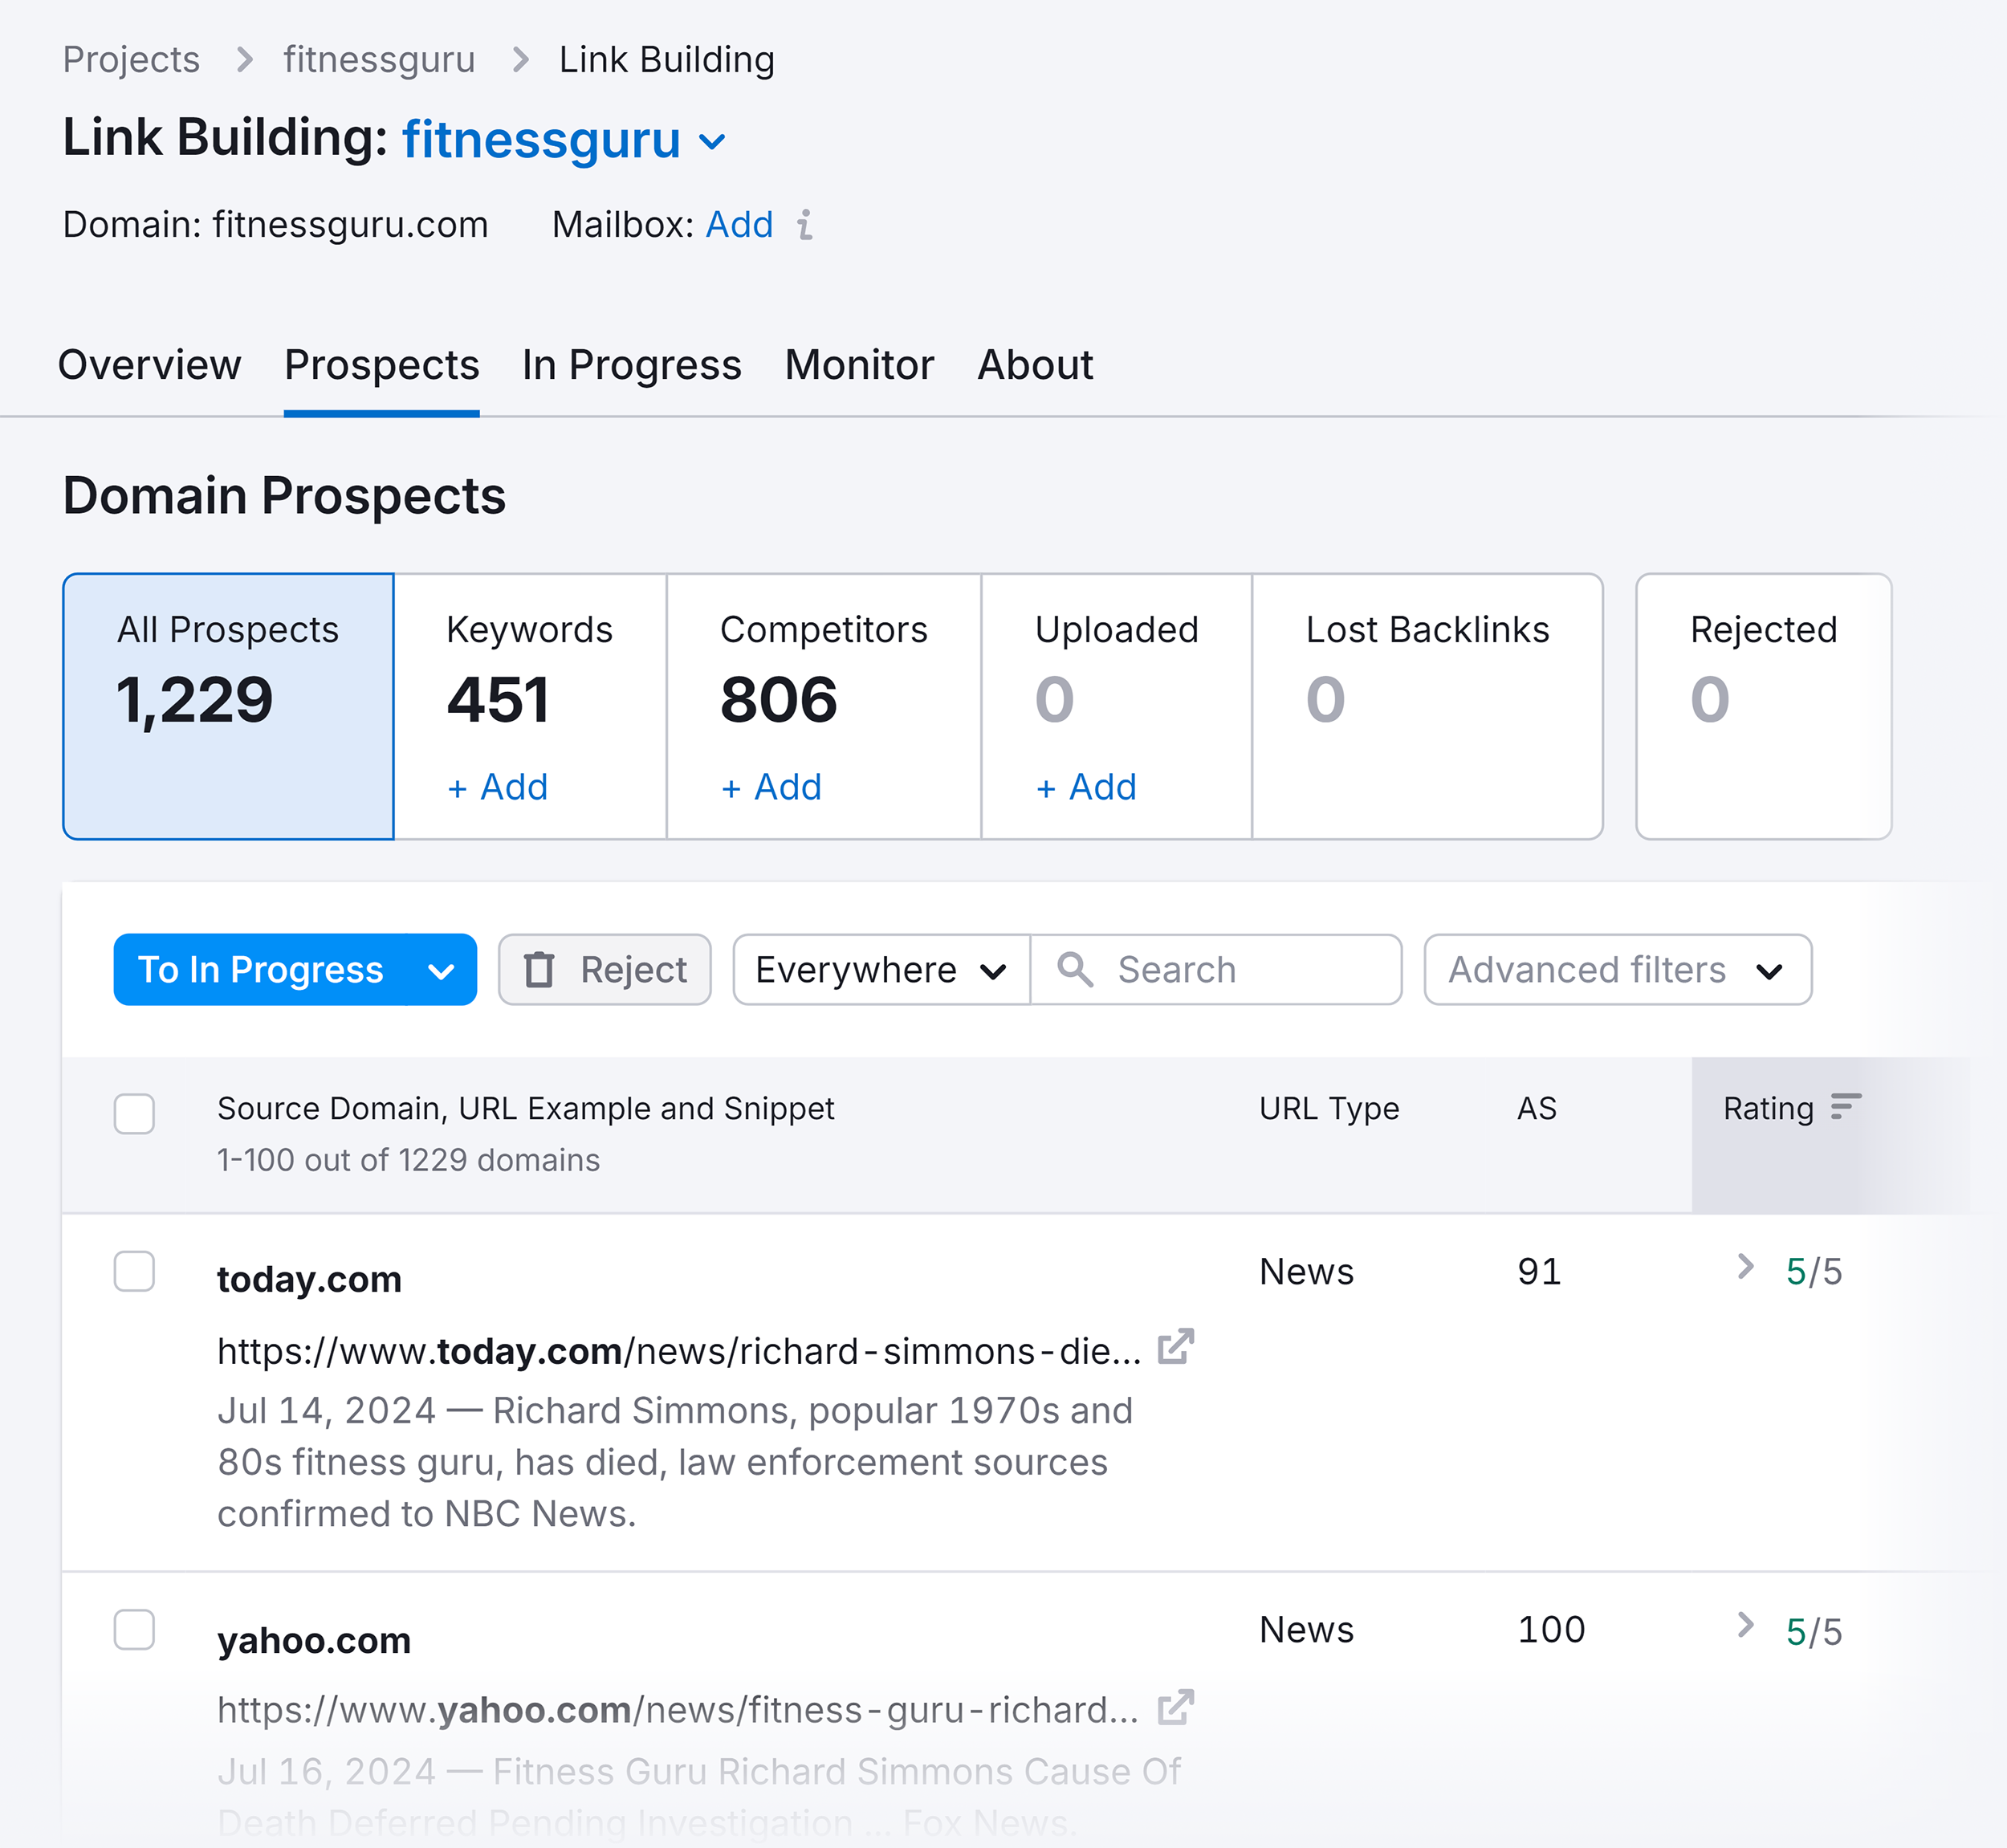The width and height of the screenshot is (2007, 1848).
Task: Click + Add under Competitors
Action: 771,787
